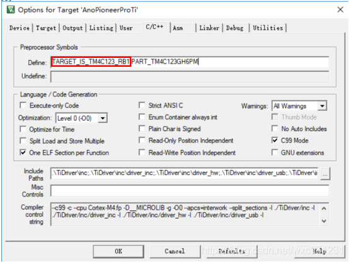Click the Cancel button
The height and width of the screenshot is (262, 349).
pos(175,251)
